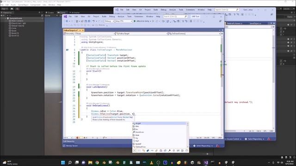Open the Any CPU platform dropdown
296x166 pixels.
point(124,21)
